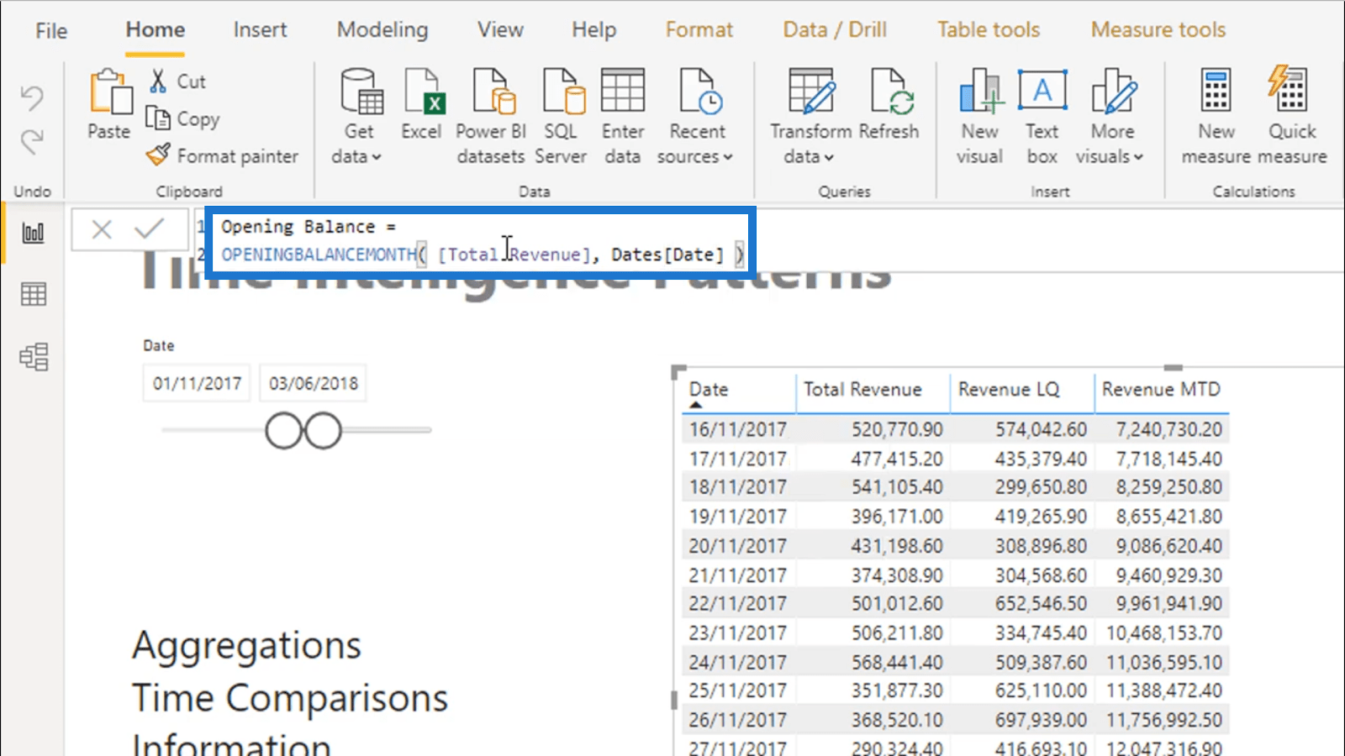Create a New measure
This screenshot has height=756, width=1345.
(1216, 116)
